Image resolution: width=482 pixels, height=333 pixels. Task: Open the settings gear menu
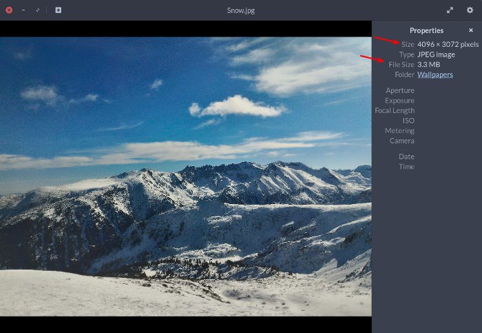click(470, 10)
